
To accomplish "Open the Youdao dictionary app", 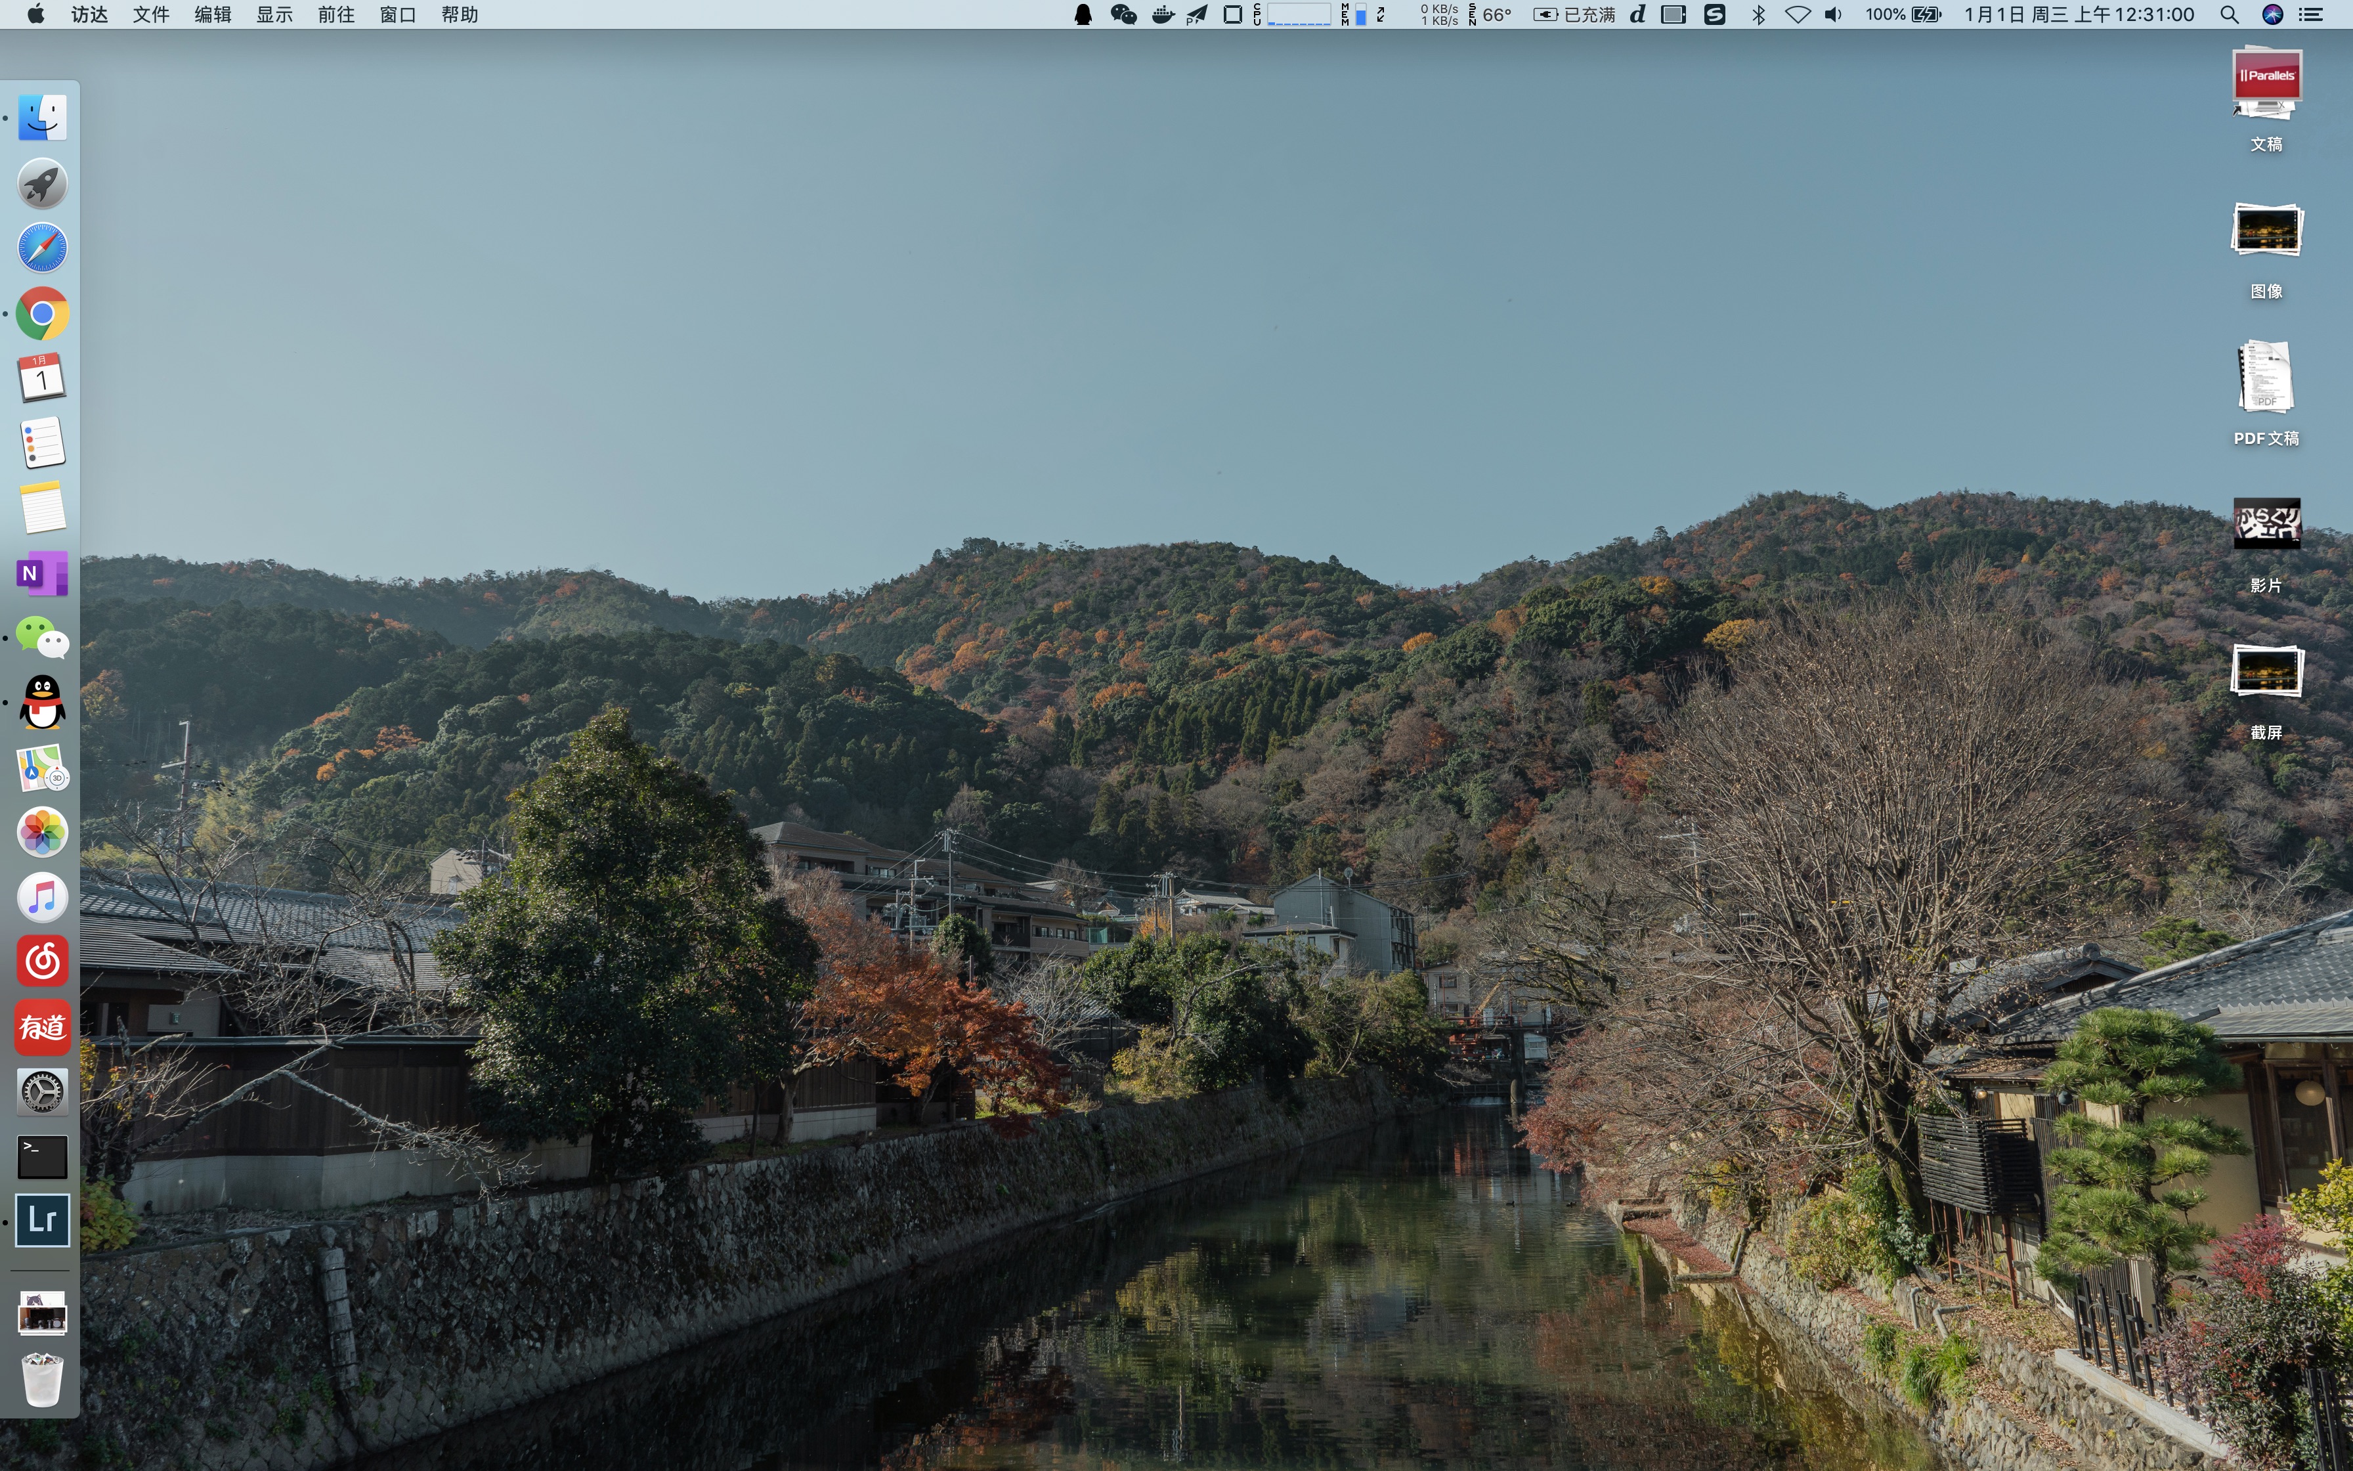I will click(x=42, y=1026).
